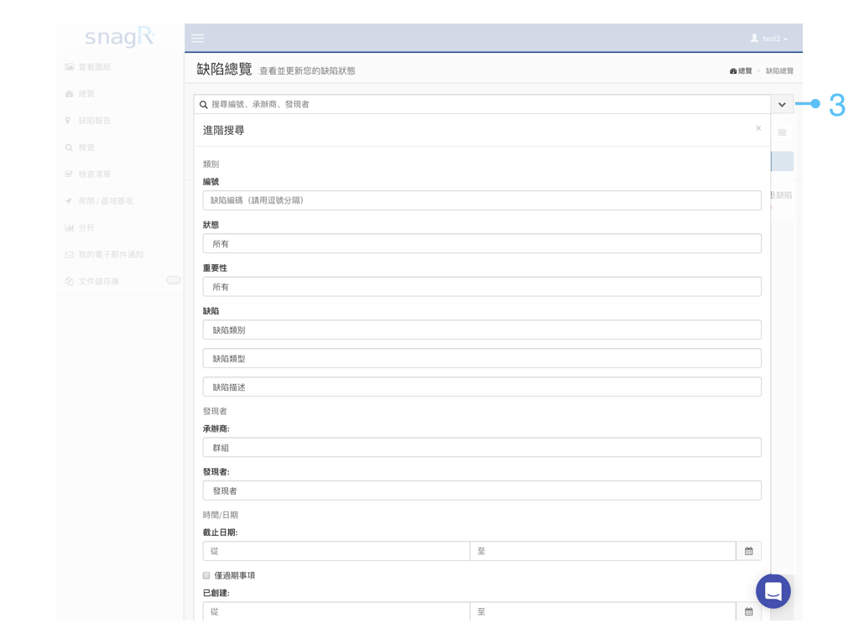Click the 總覽 dashboard icon
This screenshot has width=859, height=644.
point(69,94)
